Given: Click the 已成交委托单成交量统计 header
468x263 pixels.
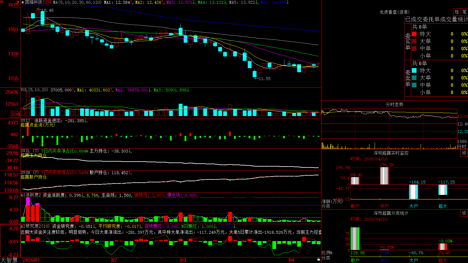Looking at the screenshot, I should point(436,19).
